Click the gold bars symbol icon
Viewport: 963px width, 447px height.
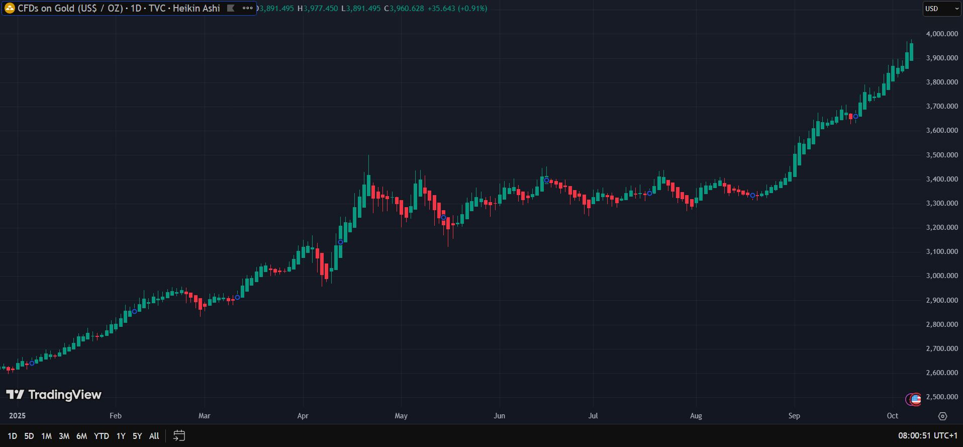[x=10, y=9]
